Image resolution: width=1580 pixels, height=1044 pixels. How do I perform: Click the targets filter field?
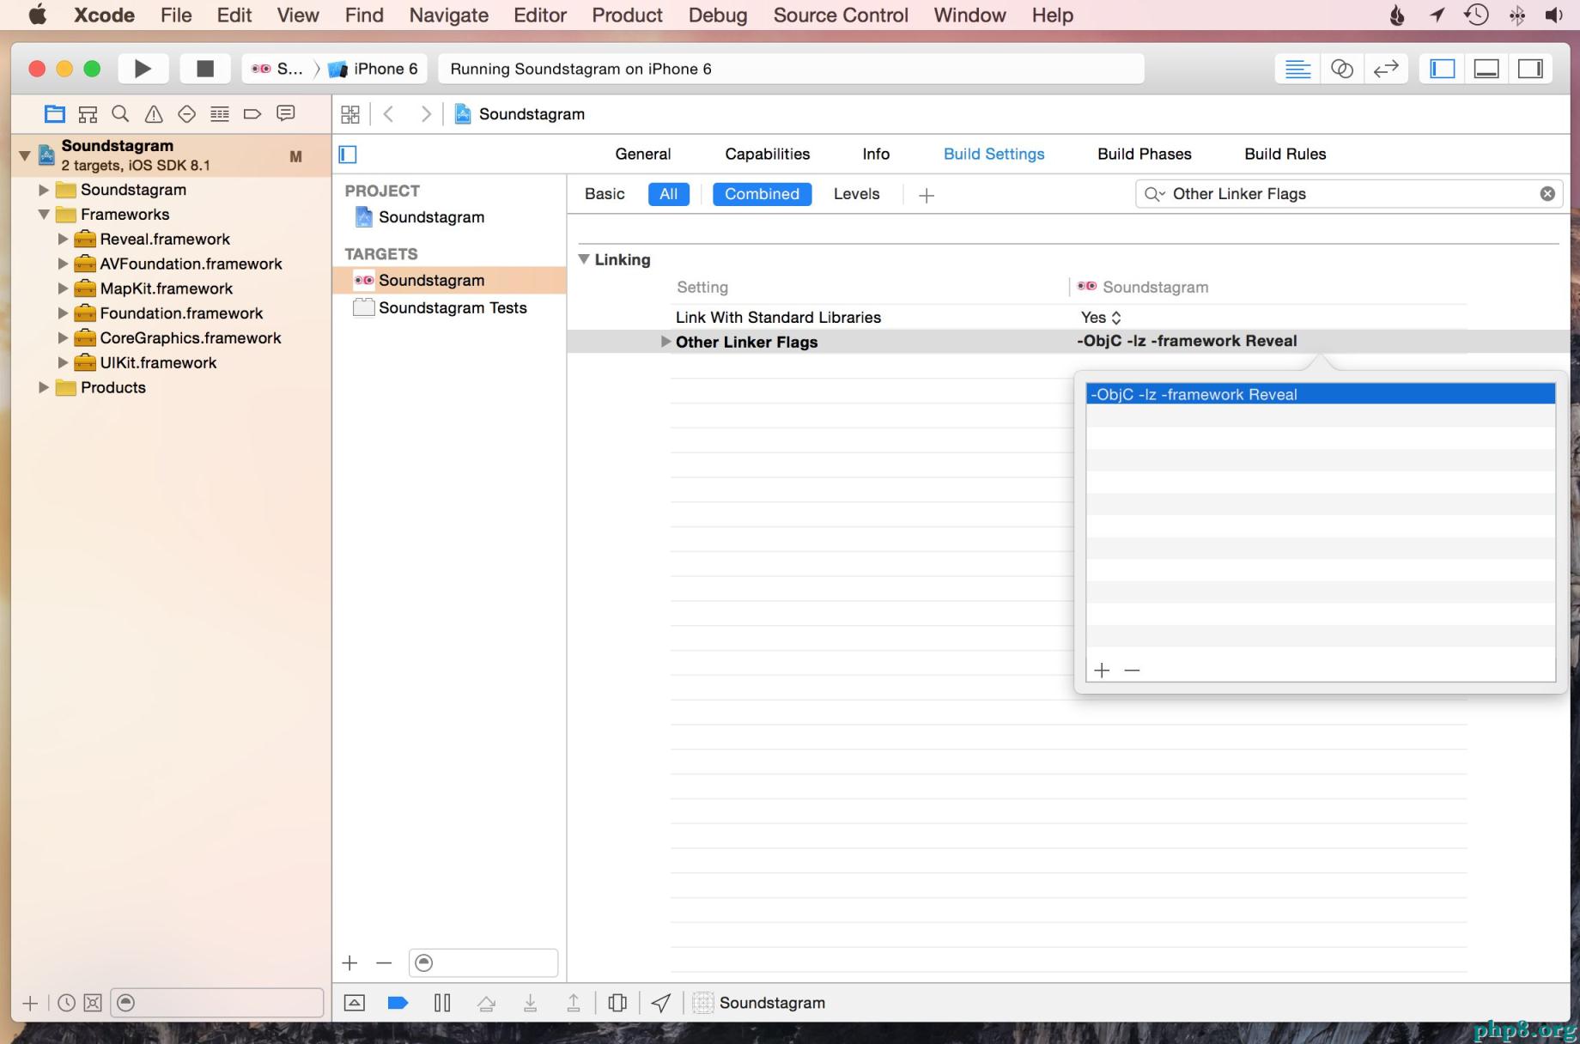(x=483, y=963)
